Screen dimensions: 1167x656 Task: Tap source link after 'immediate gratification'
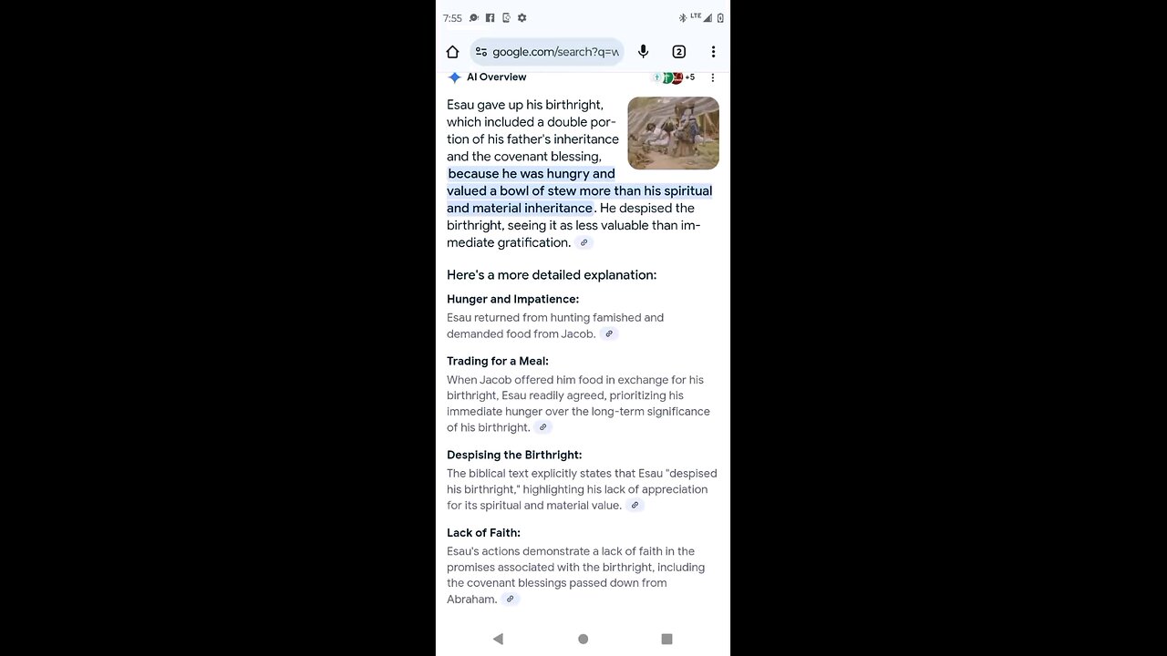click(x=584, y=242)
